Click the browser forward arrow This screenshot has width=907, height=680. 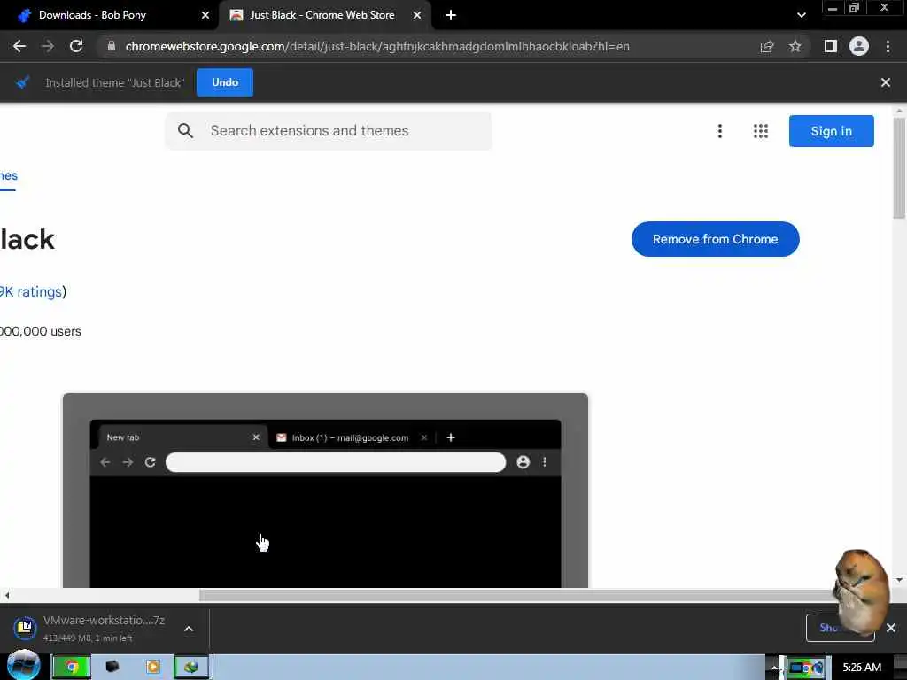point(48,46)
